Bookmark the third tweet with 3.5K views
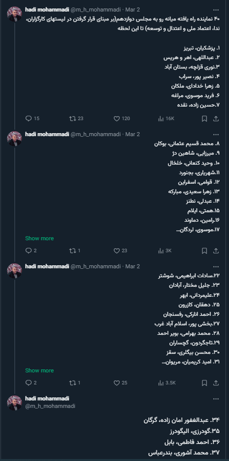 click(204, 383)
